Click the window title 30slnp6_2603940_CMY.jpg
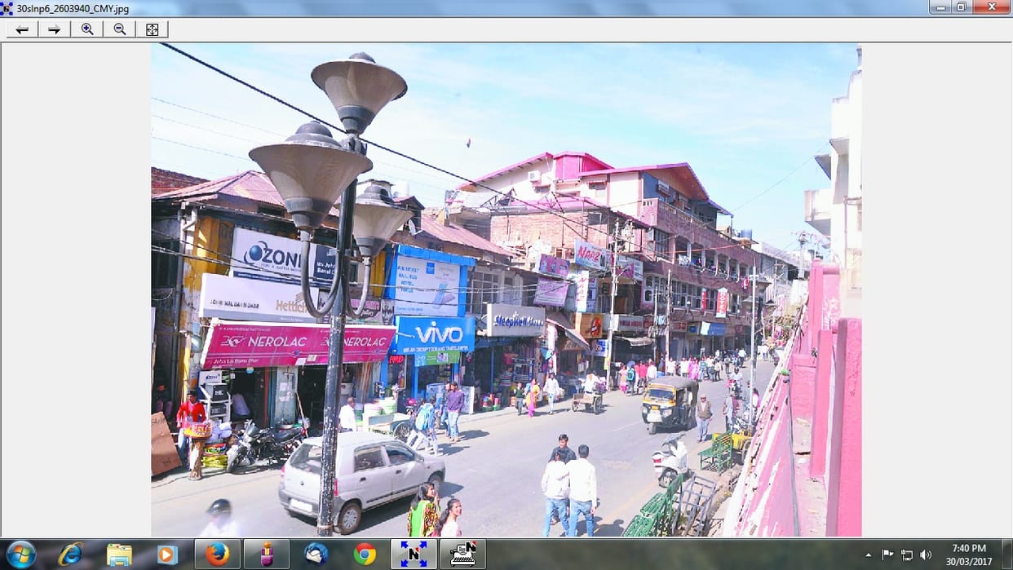The width and height of the screenshot is (1013, 570). pos(73,9)
